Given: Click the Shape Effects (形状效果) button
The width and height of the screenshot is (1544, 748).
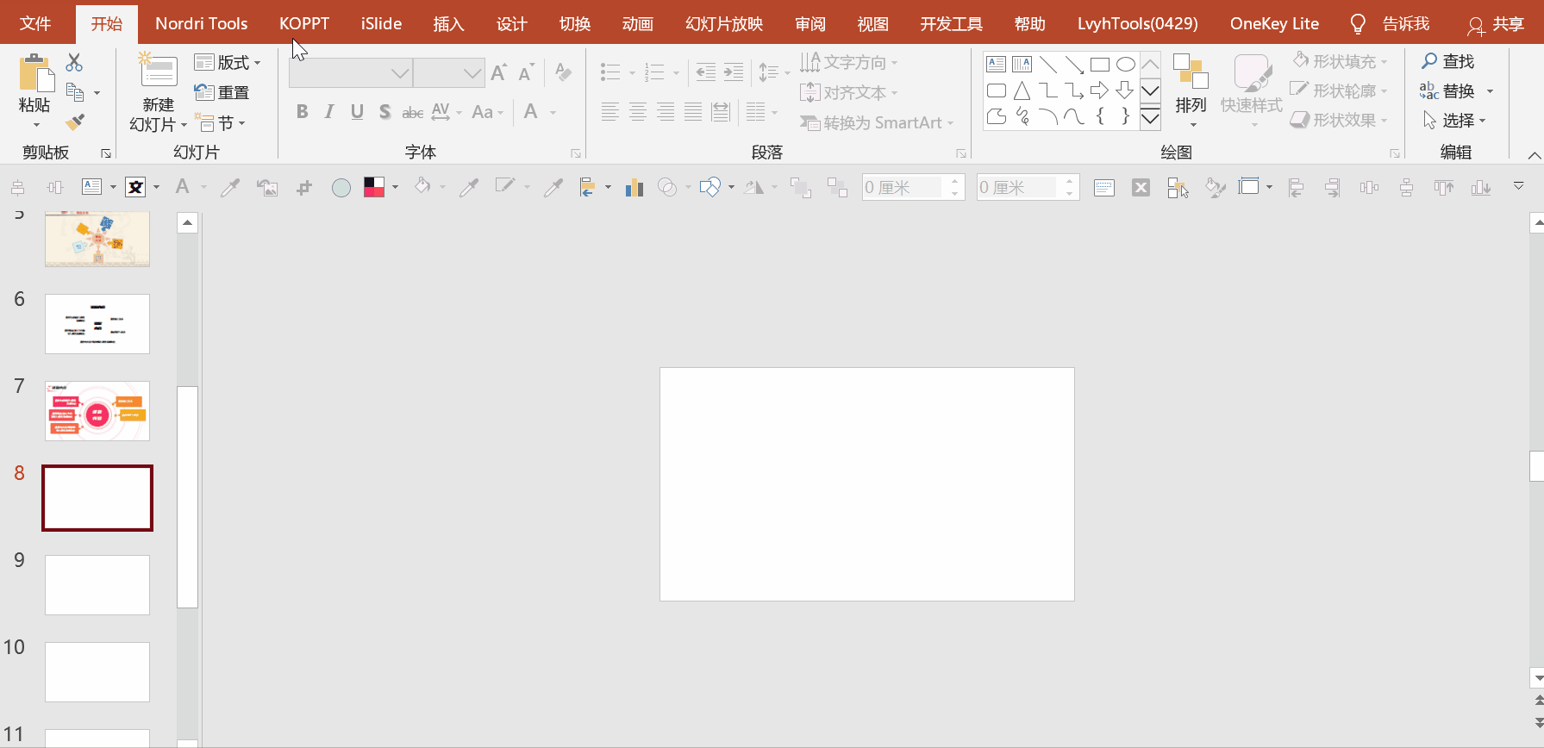Looking at the screenshot, I should pos(1340,120).
